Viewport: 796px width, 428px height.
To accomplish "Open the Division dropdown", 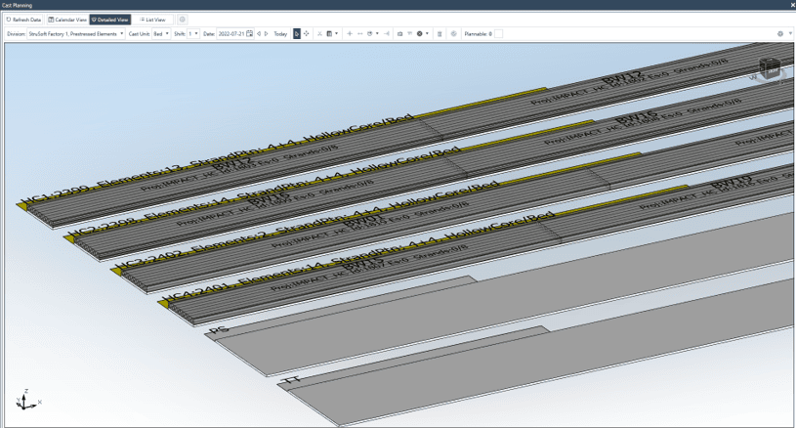I will [75, 34].
